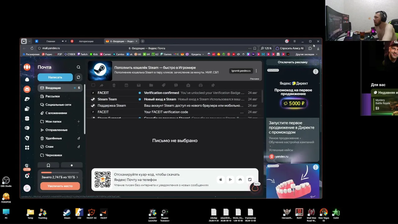This screenshot has width=398, height=224.
Task: Click Отключить рекламу button
Action: click(x=293, y=62)
